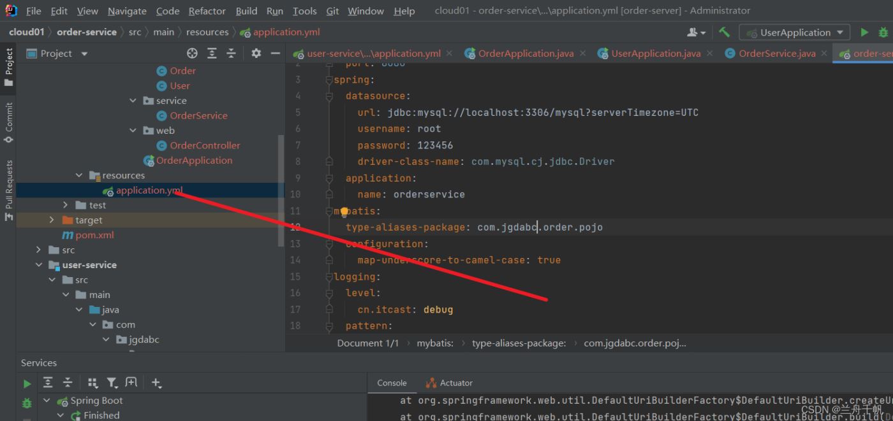Collapse the resources folder

[x=79, y=175]
